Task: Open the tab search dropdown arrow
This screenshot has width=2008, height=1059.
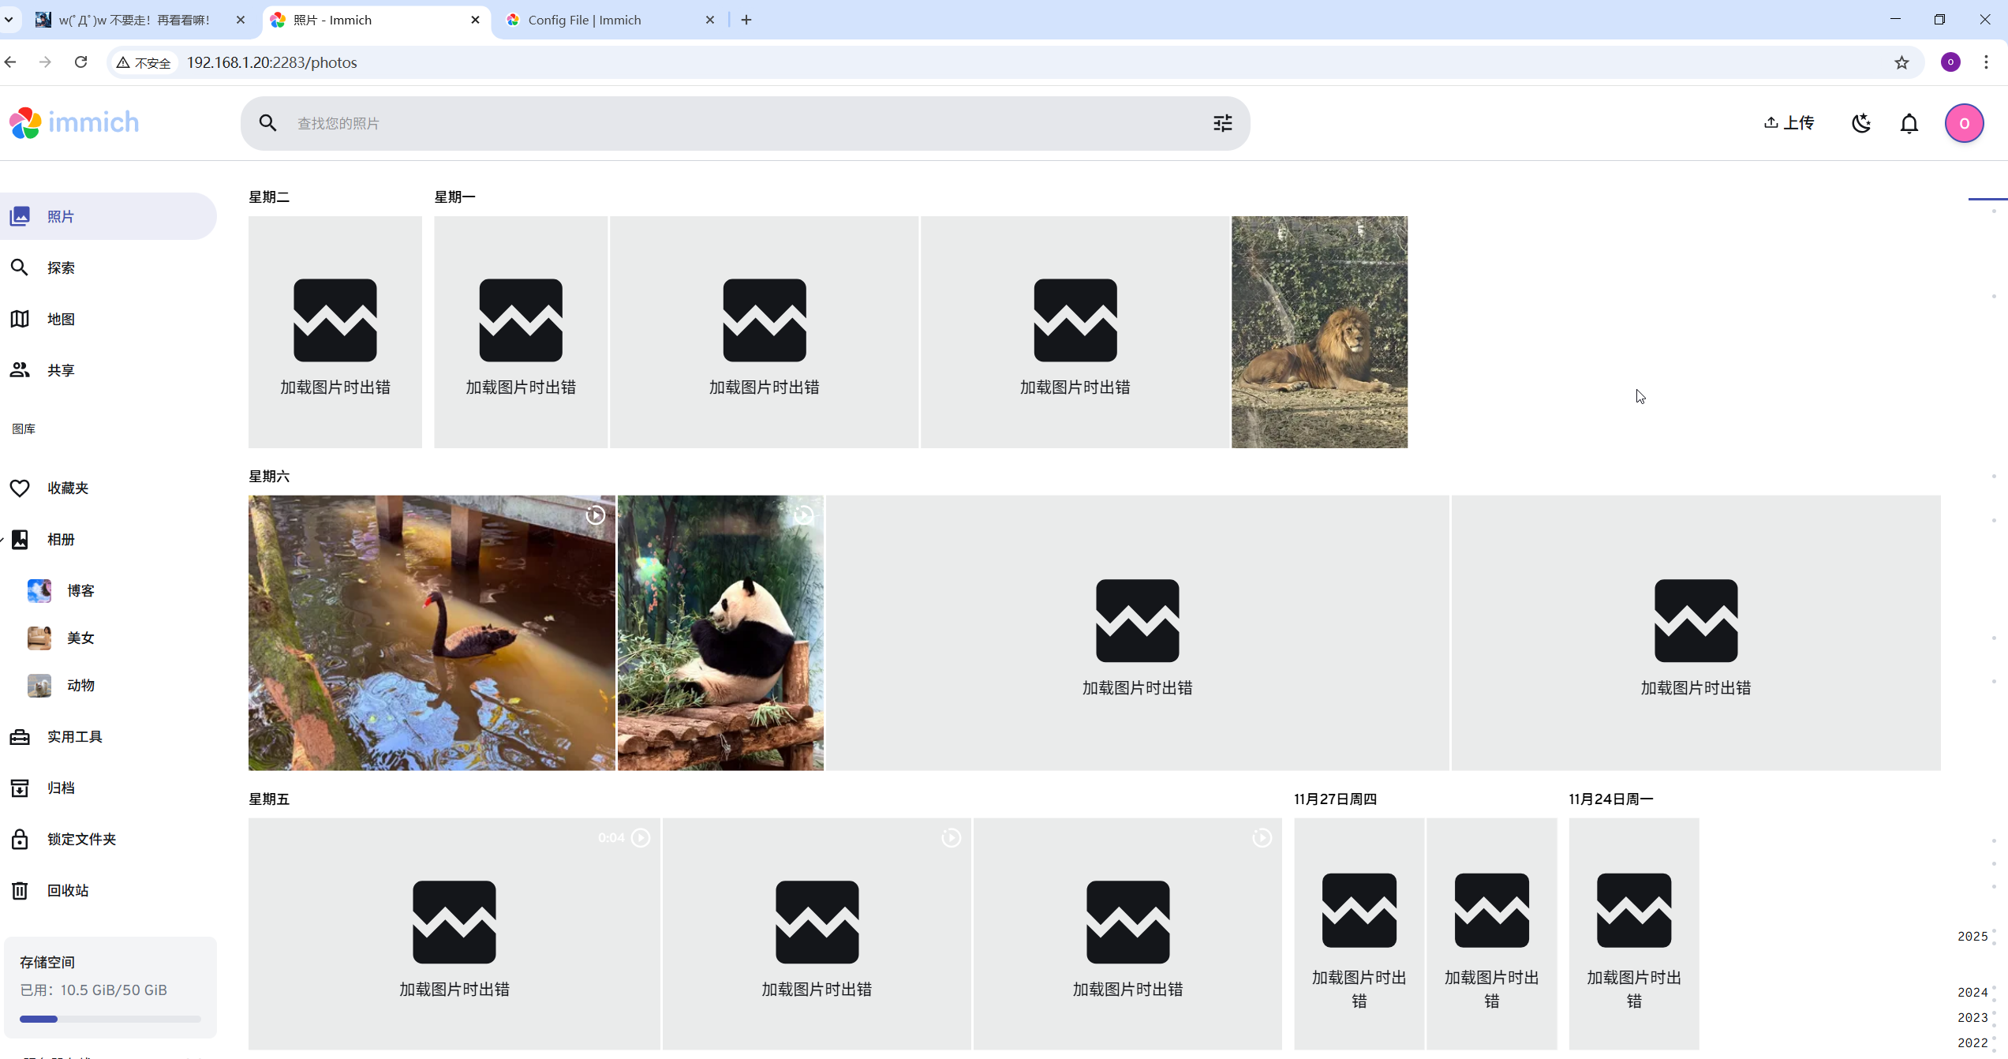Action: click(9, 19)
